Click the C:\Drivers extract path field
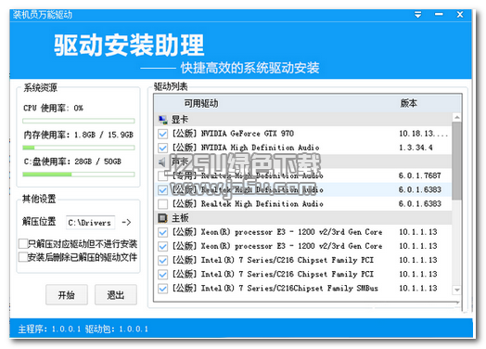This screenshot has height=349, width=486. pyautogui.click(x=90, y=223)
